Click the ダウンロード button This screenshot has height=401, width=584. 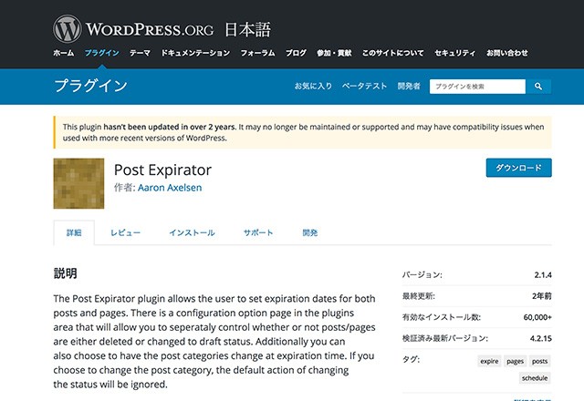click(519, 168)
